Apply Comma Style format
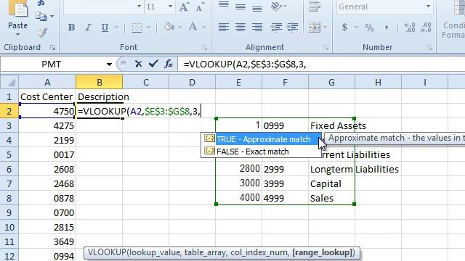Image resolution: width=465 pixels, height=261 pixels. (x=386, y=28)
